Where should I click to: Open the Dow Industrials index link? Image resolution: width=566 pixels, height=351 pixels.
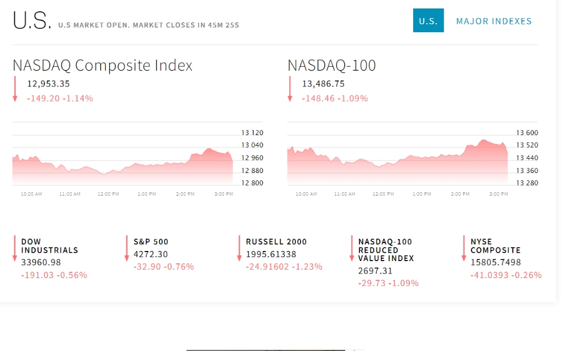tap(49, 246)
